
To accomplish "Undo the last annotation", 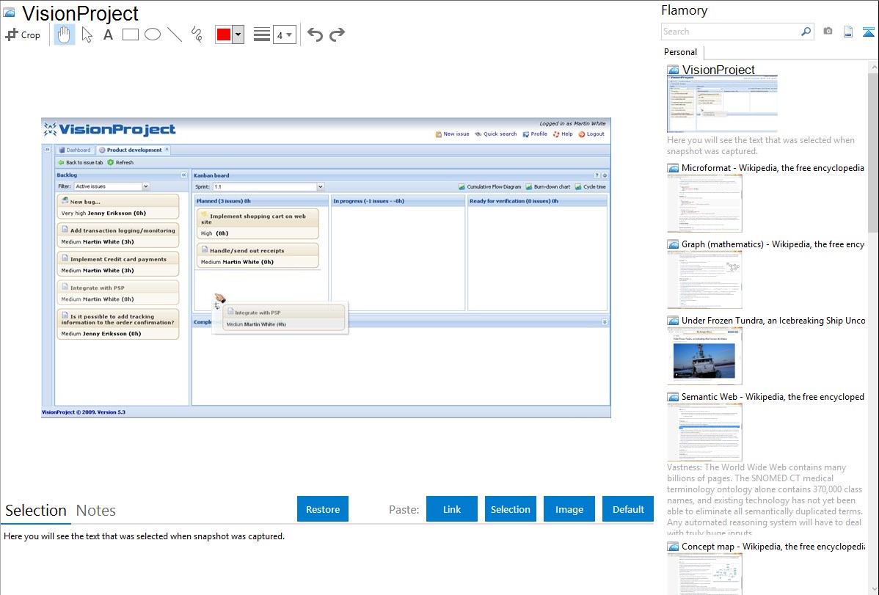I will click(x=315, y=34).
